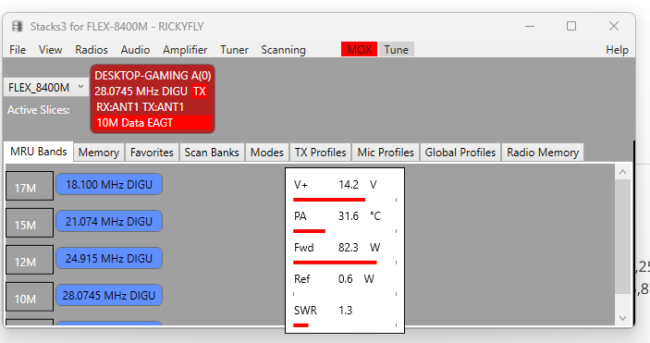Tune to 21.074 MHz DIGU
Image resolution: width=650 pixels, height=343 pixels.
point(109,221)
